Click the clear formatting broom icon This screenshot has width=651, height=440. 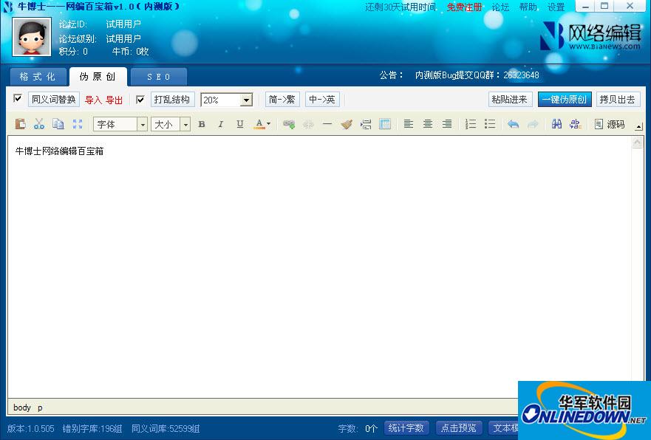pyautogui.click(x=347, y=124)
